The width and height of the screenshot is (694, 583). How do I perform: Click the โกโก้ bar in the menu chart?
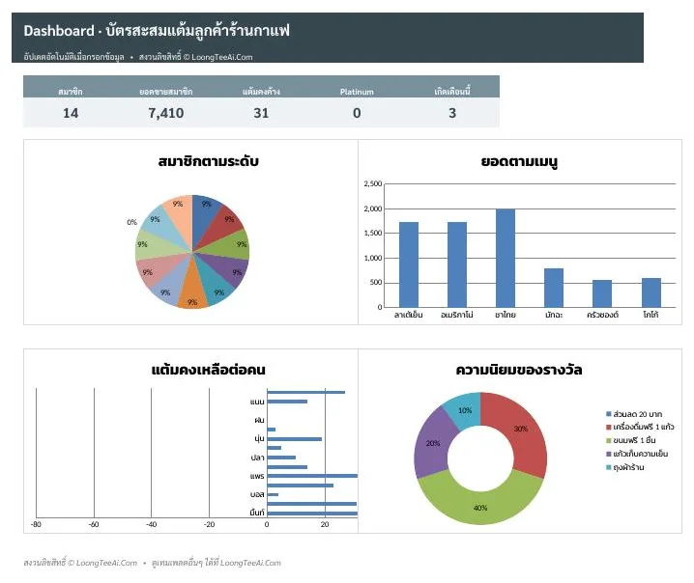coord(651,292)
